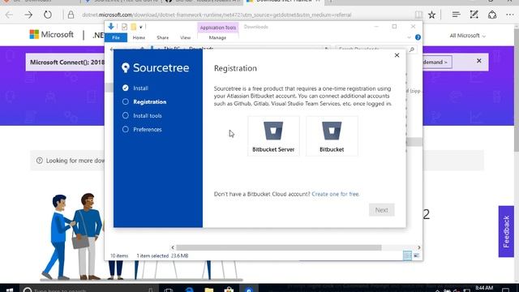Click the Explorer horizontal scrollbar
The image size is (519, 292).
coord(279,247)
